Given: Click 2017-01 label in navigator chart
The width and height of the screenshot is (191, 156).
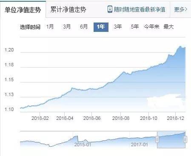Looking at the screenshot, I should 140,145.
